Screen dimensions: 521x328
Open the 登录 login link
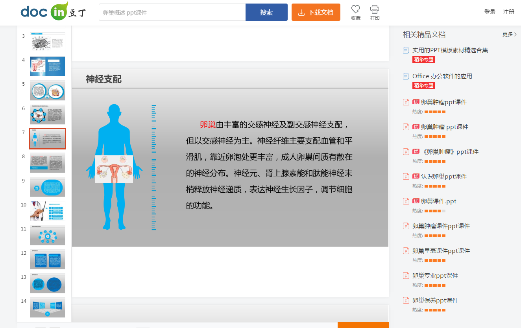tap(490, 12)
